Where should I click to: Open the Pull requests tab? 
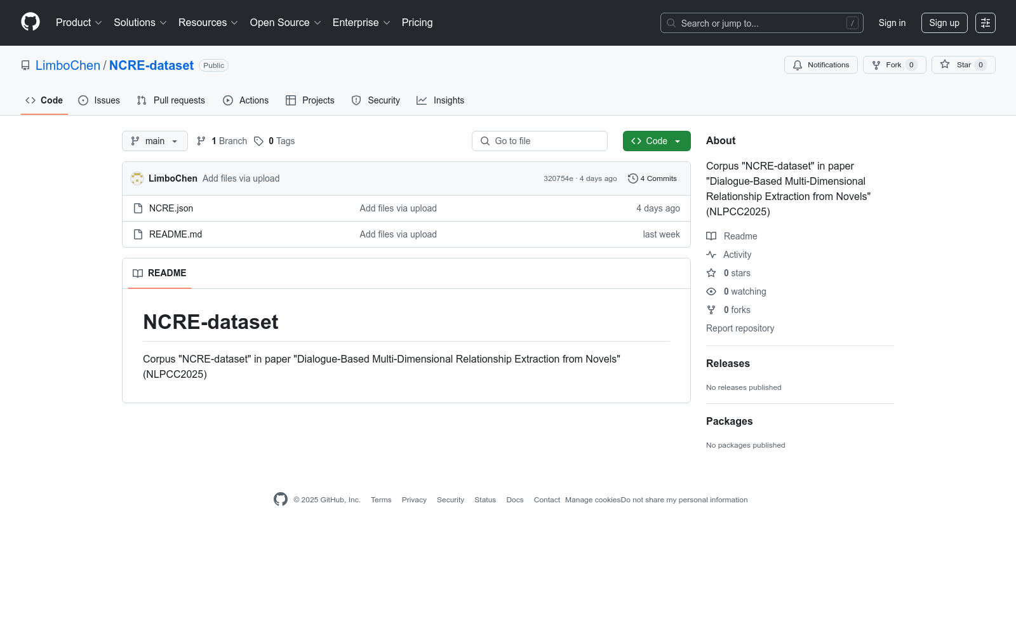pos(171,100)
